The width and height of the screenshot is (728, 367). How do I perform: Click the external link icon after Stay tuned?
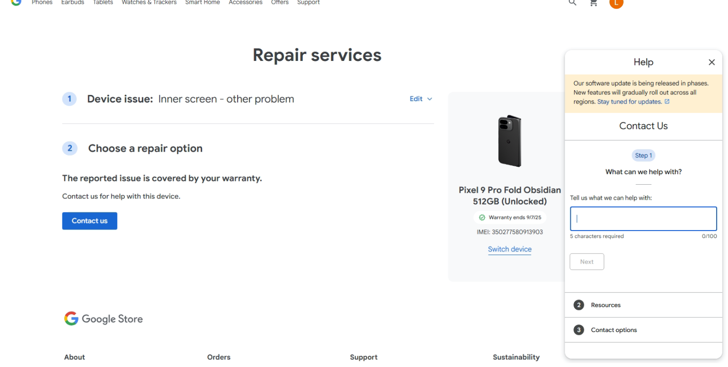pyautogui.click(x=667, y=102)
